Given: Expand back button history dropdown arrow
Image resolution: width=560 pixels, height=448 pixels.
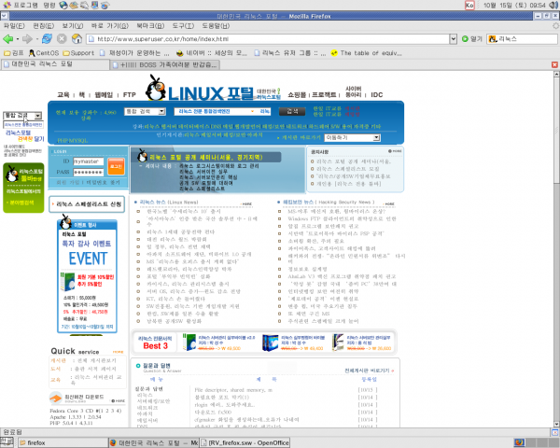Looking at the screenshot, I should pyautogui.click(x=17, y=39).
